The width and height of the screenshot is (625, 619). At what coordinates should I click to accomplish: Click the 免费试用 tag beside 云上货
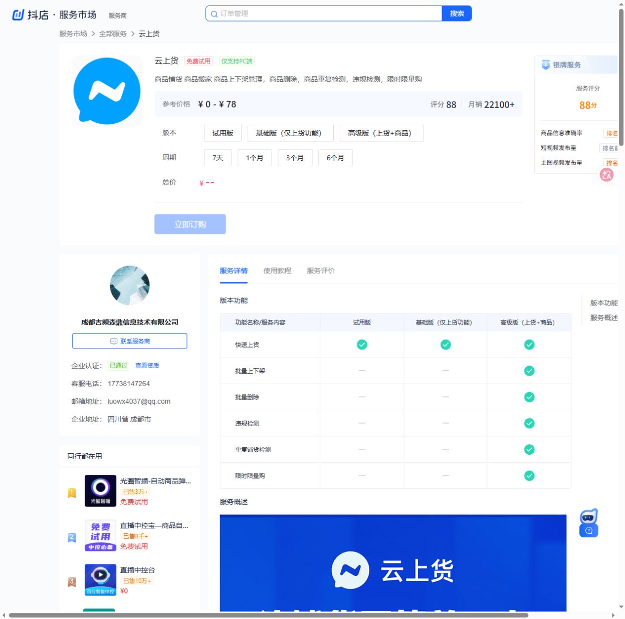pos(198,61)
